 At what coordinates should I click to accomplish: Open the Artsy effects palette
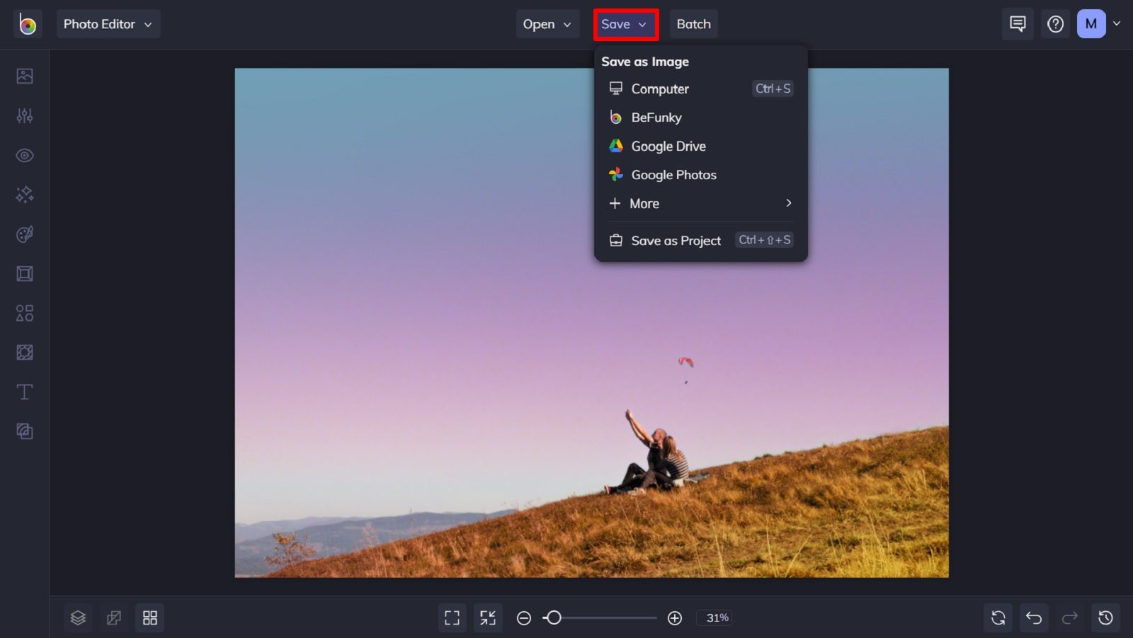pos(25,234)
